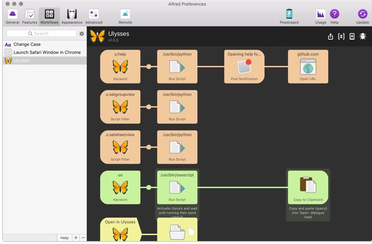Open the Remote tab
Viewport: 372px width, 244px height.
[125, 17]
